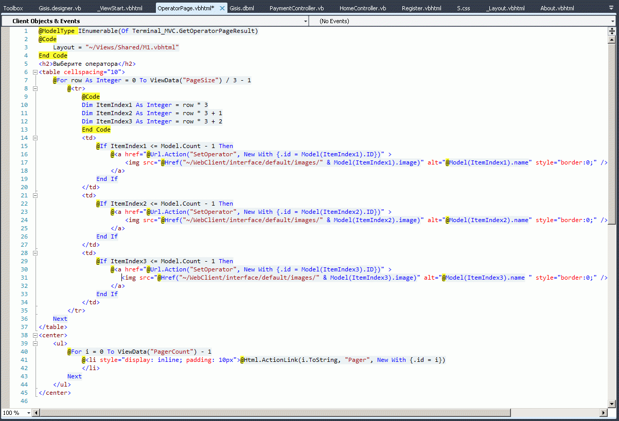The image size is (619, 421).
Task: Click the vertical scrollbar thumb
Action: coord(612,133)
